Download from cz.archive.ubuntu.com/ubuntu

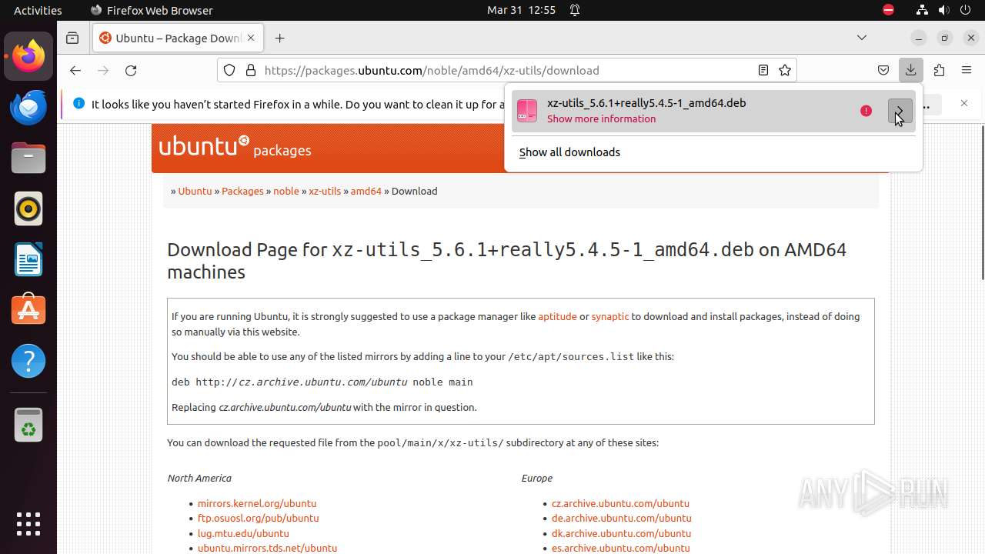[620, 503]
